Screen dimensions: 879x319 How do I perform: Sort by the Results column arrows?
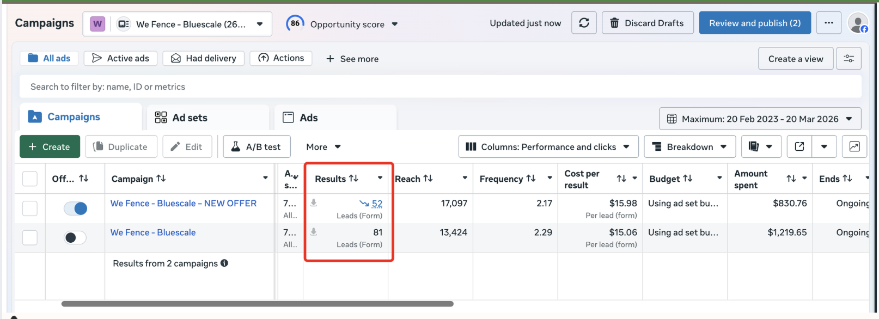click(353, 178)
